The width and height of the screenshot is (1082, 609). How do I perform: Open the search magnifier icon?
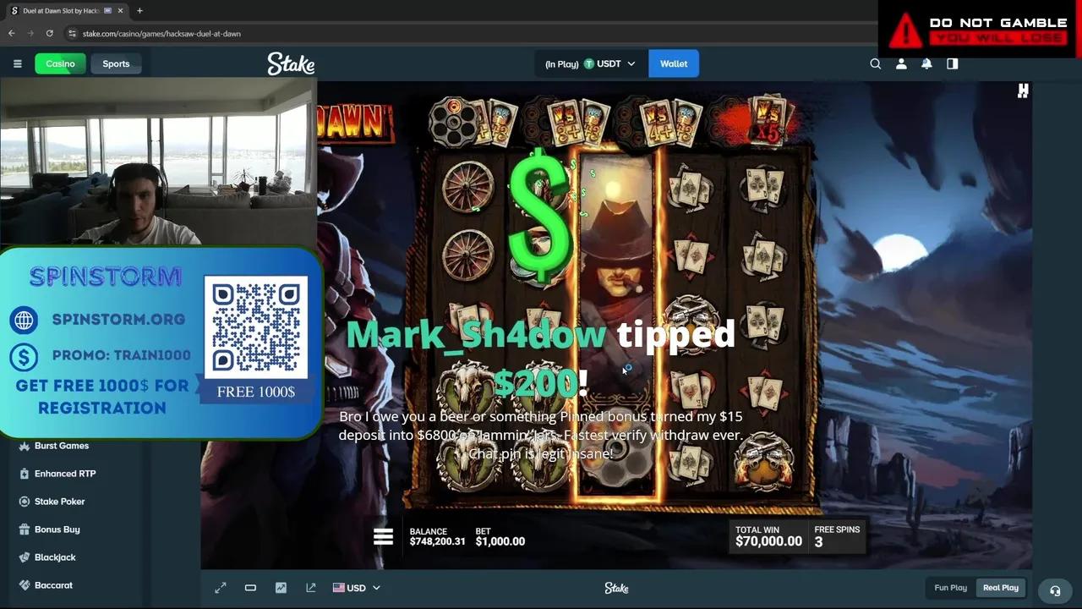pos(876,63)
